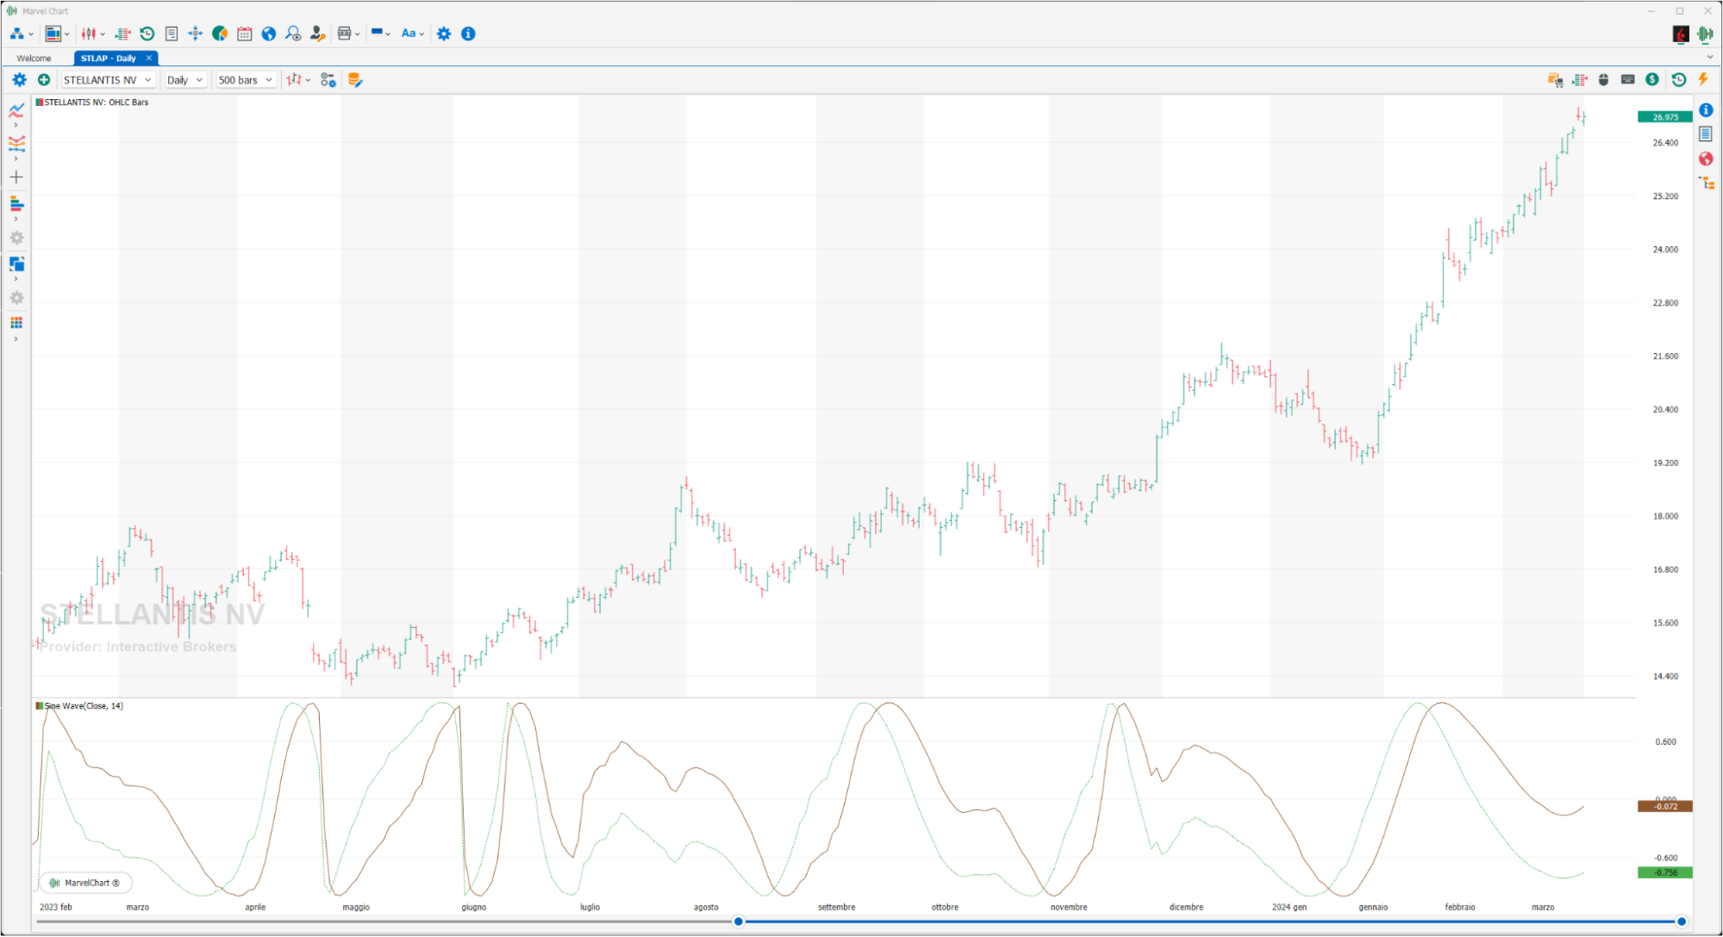This screenshot has height=937, width=1723.
Task: Click the orange lightning bolt icon
Action: 1703,79
